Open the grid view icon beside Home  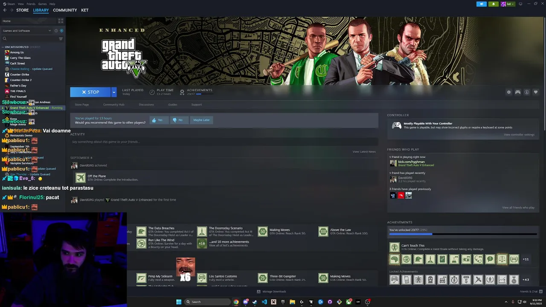coord(61,21)
